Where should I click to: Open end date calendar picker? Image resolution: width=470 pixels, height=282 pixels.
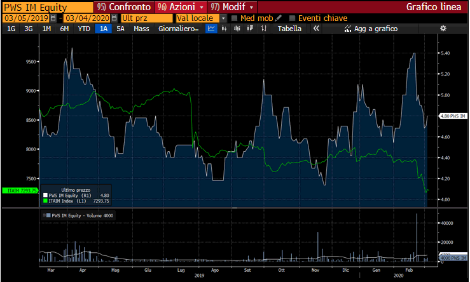click(x=114, y=18)
